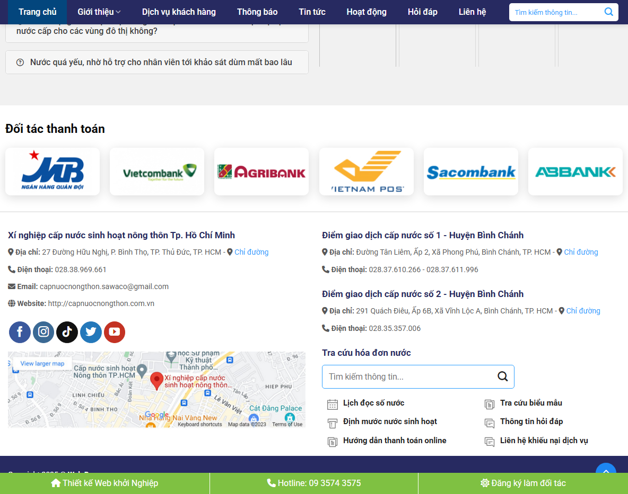628x494 pixels.
Task: Open the Facebook social icon
Action: [20, 332]
